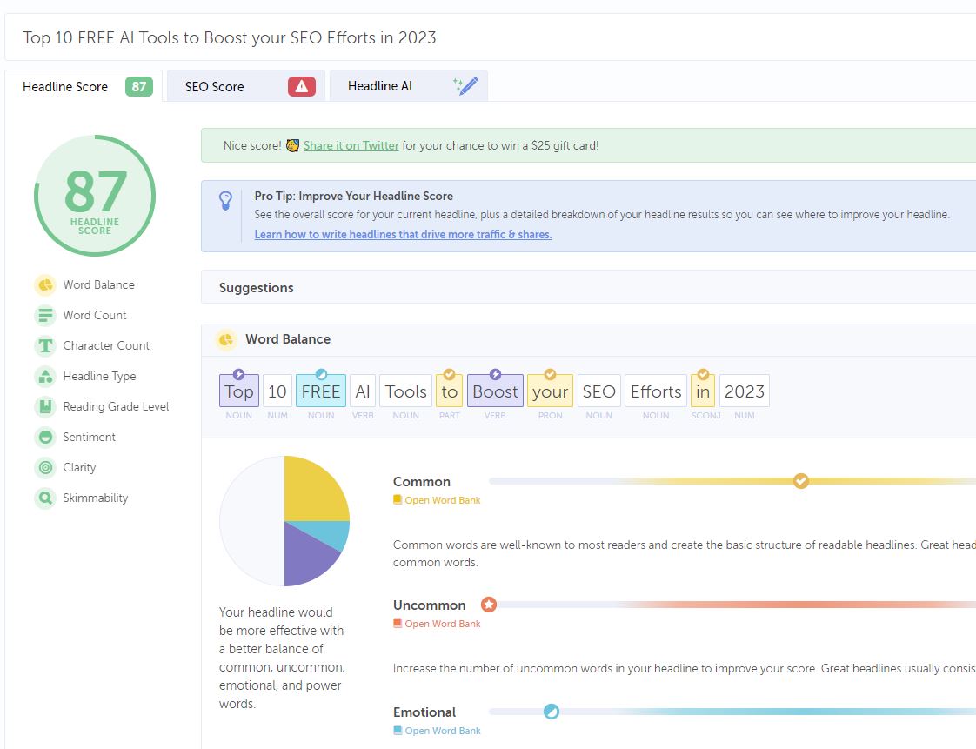976x749 pixels.
Task: Click the red alert icon on SEO Score
Action: coord(300,85)
